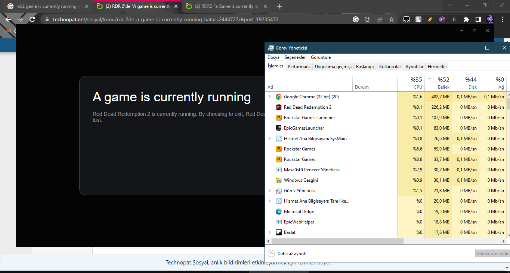The image size is (510, 273).
Task: Expand the Görev Yöneticisi process row
Action: [270, 191]
